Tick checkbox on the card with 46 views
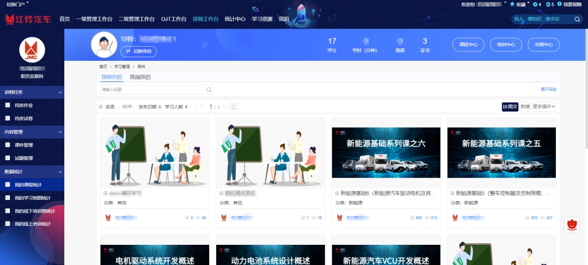Viewport: 588px width, 265px height. pyautogui.click(x=106, y=193)
